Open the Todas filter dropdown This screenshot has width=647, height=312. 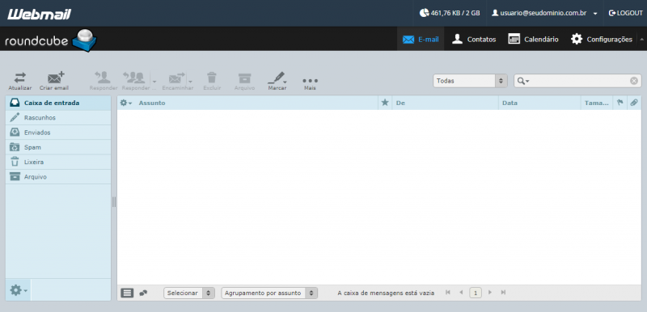[470, 81]
